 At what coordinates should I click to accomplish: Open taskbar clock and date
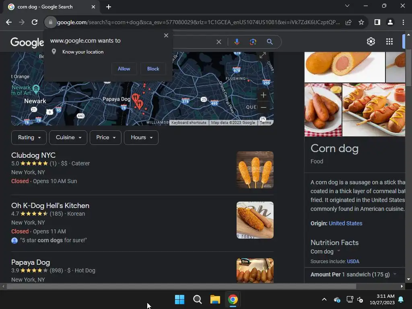(382, 299)
